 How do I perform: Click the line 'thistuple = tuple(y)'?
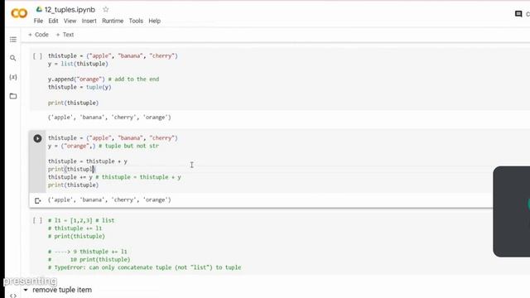(x=79, y=87)
